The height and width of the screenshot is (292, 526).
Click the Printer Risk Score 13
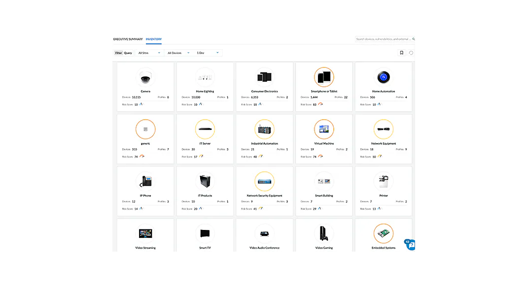tap(374, 209)
